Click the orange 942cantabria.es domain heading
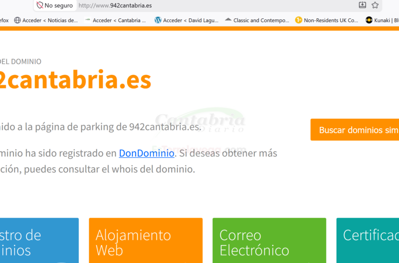The width and height of the screenshot is (399, 263). 76,80
